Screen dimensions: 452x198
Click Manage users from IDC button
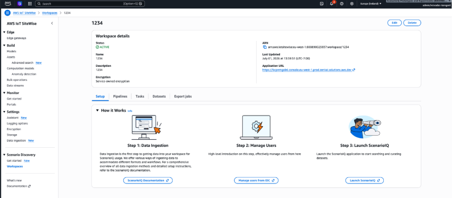click(x=256, y=180)
